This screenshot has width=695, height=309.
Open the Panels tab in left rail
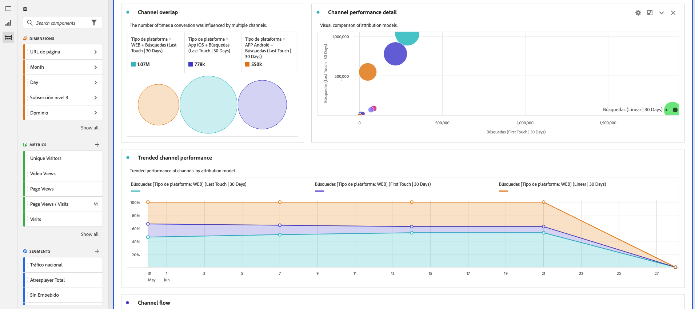tap(8, 8)
